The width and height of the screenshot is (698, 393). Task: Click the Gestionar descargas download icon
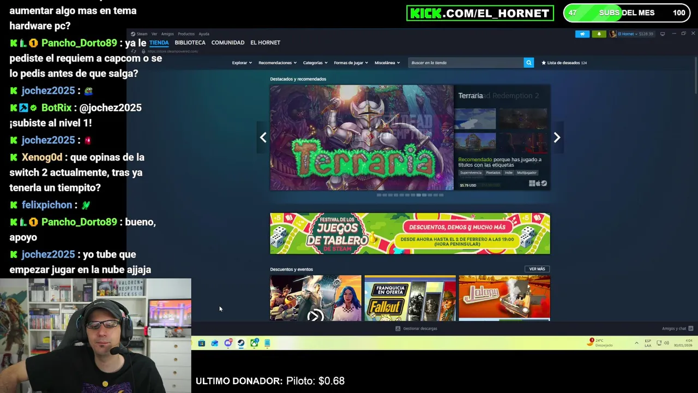pyautogui.click(x=398, y=329)
